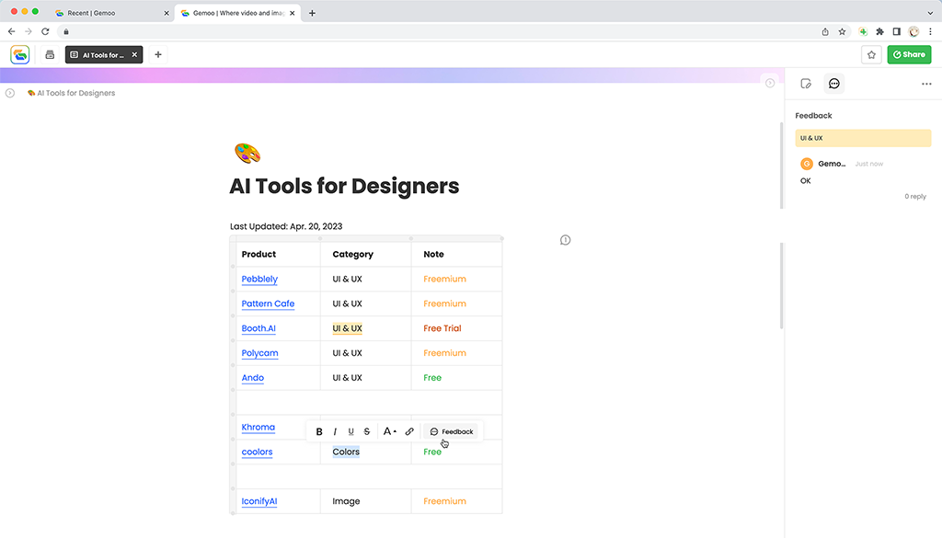Reload the page with refresh icon
The image size is (942, 538).
pyautogui.click(x=45, y=31)
